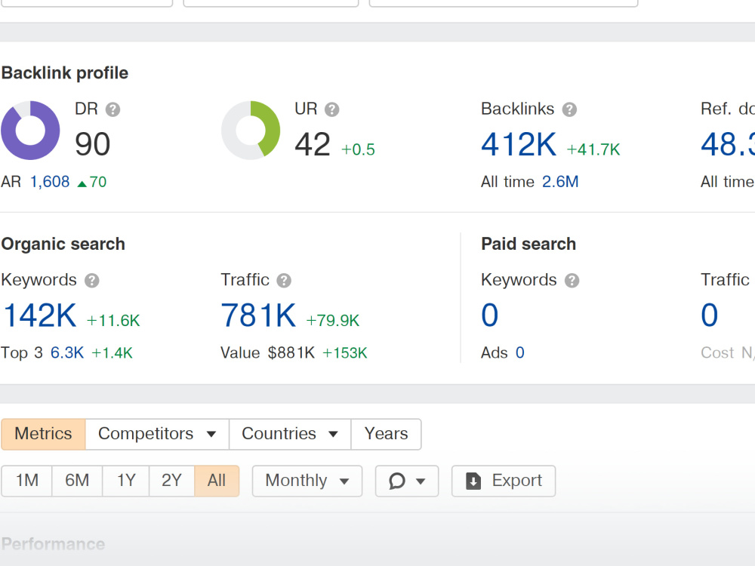
Task: Click the +41.7K backlinks change
Action: tap(593, 149)
